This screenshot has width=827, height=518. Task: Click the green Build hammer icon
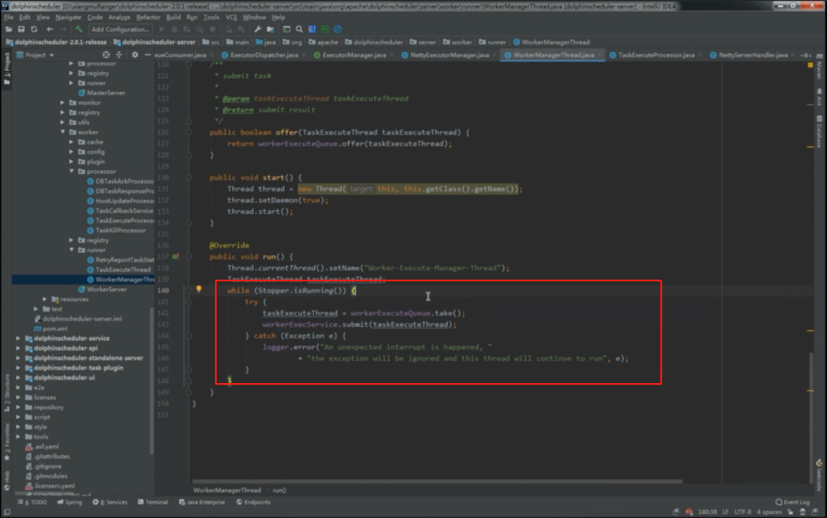(x=79, y=30)
